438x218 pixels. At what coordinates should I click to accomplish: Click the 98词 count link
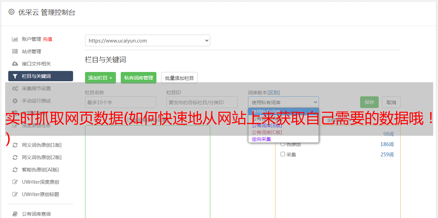point(388,134)
